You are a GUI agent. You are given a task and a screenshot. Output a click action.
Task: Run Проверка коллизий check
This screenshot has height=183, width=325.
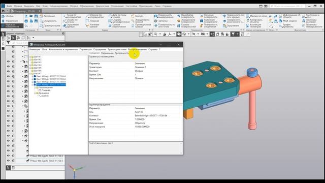[309, 21]
